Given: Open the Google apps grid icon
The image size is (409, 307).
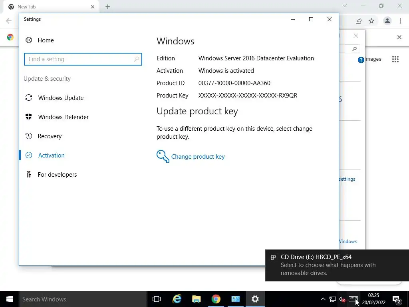Looking at the screenshot, I should [395, 59].
